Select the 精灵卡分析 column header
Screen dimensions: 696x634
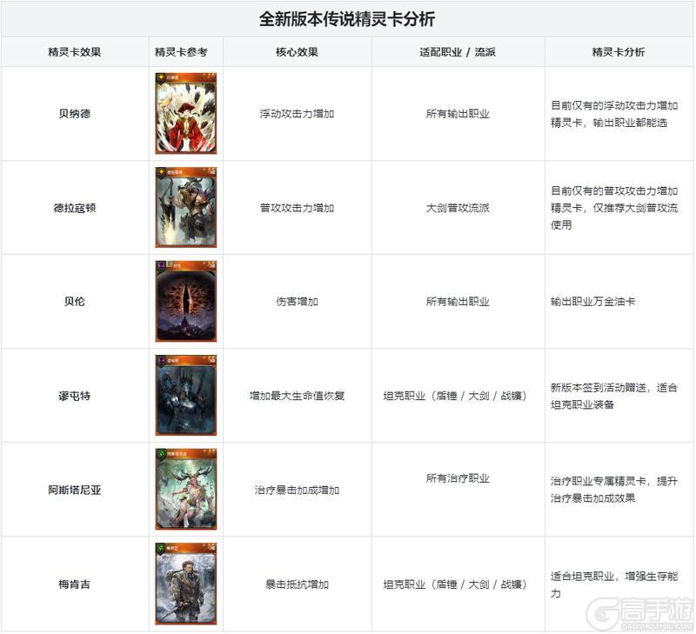(619, 51)
